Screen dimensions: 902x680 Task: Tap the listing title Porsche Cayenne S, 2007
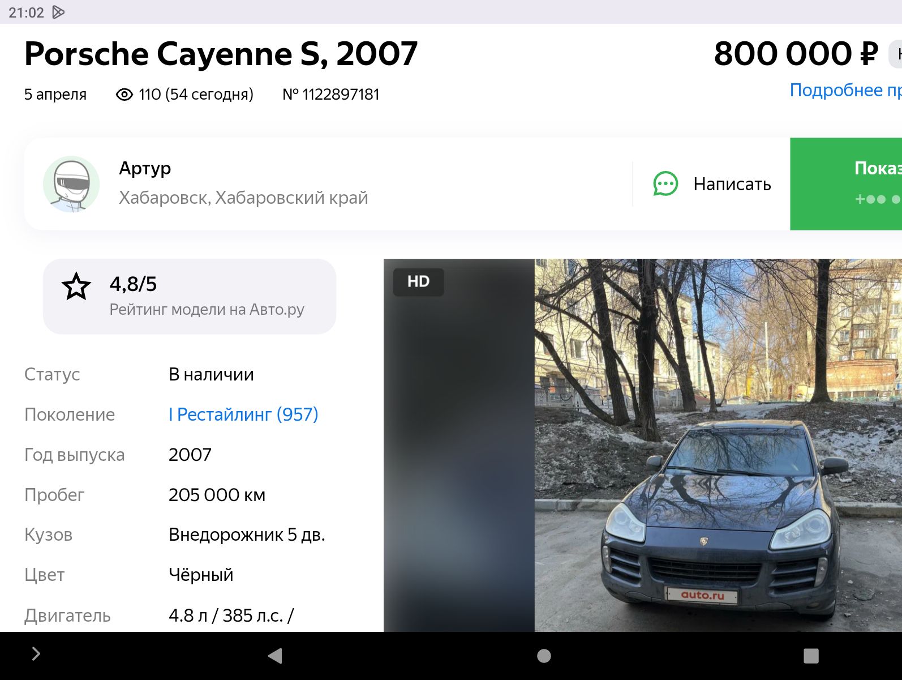(x=221, y=54)
